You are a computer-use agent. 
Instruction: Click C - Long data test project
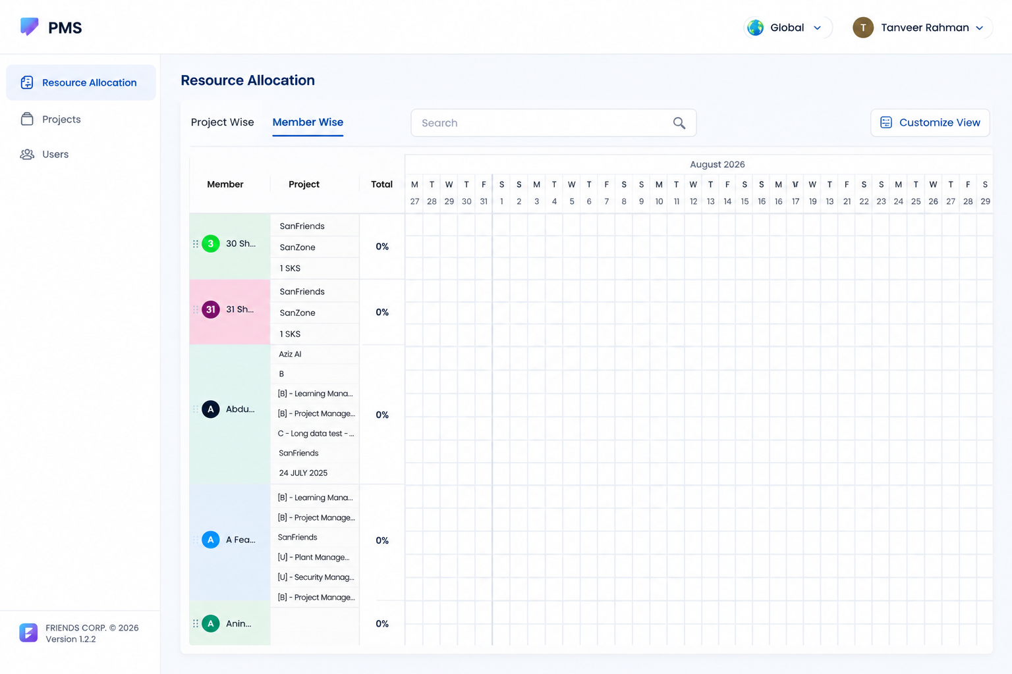click(316, 434)
